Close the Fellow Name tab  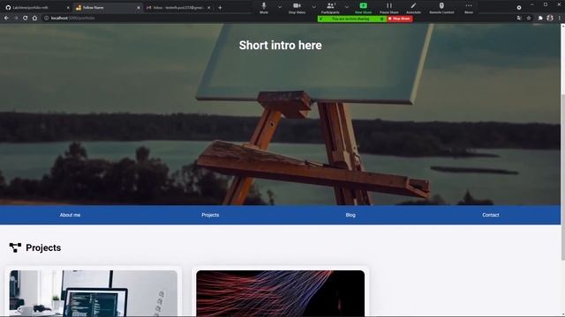click(139, 8)
